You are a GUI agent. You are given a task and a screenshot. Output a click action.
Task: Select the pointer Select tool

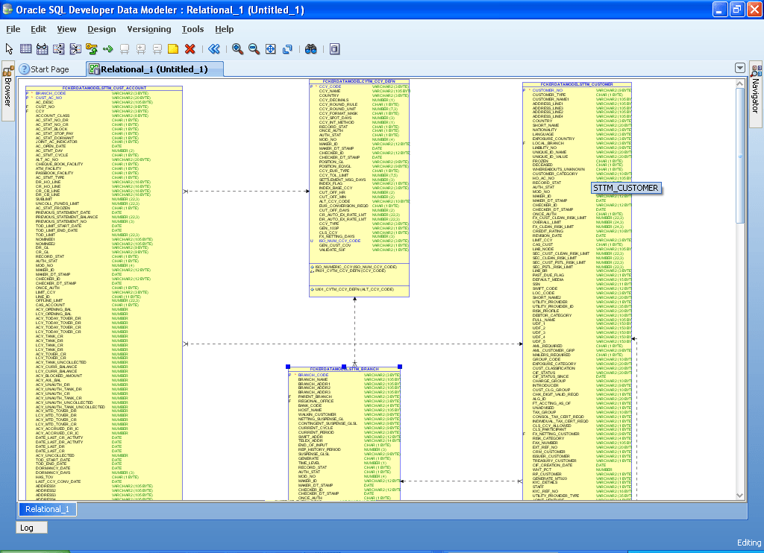coord(9,48)
